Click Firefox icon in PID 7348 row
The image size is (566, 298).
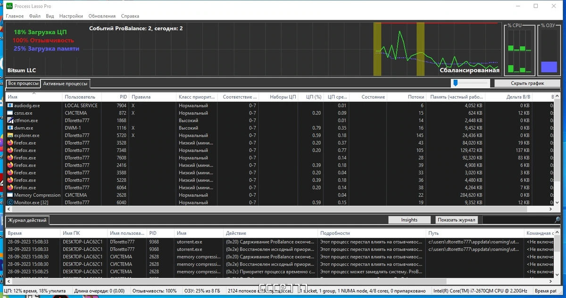(10, 150)
